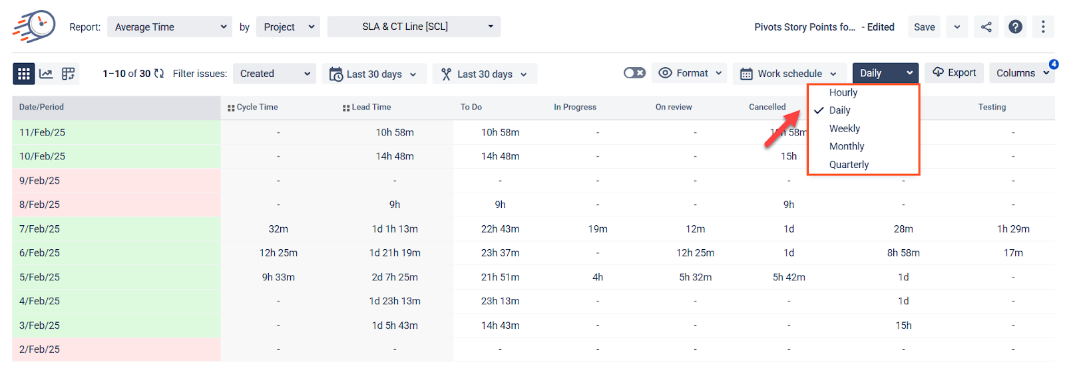Expand the arrow next to Save
The width and height of the screenshot is (1065, 370).
[x=957, y=27]
